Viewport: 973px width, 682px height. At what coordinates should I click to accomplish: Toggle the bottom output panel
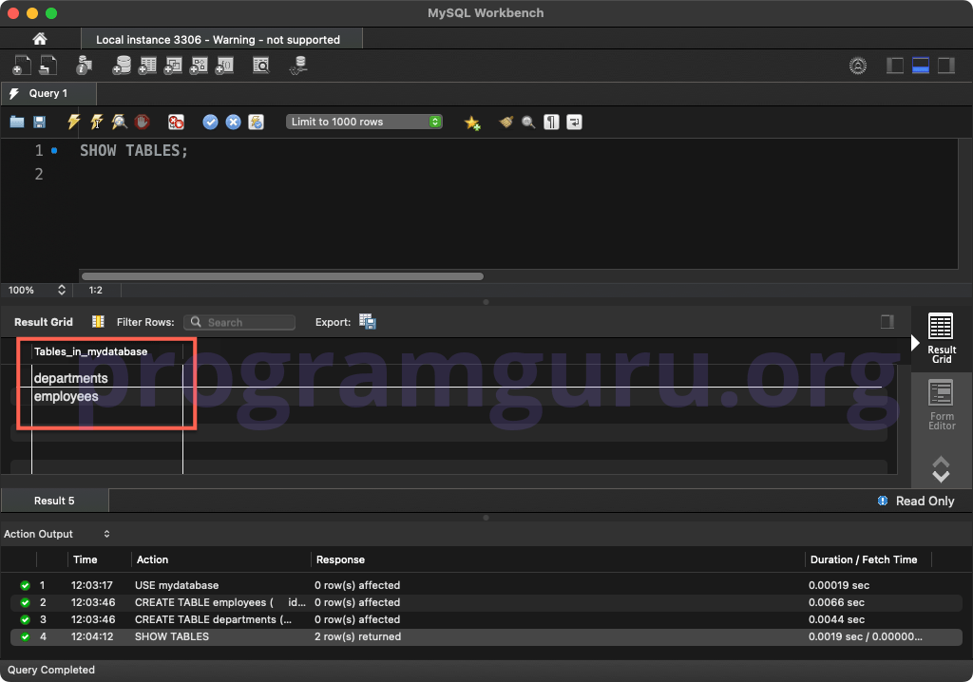(920, 66)
